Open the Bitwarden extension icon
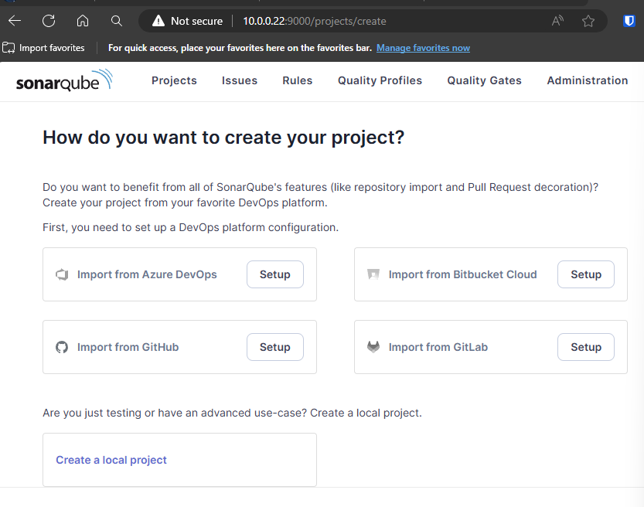This screenshot has height=507, width=644. point(629,21)
